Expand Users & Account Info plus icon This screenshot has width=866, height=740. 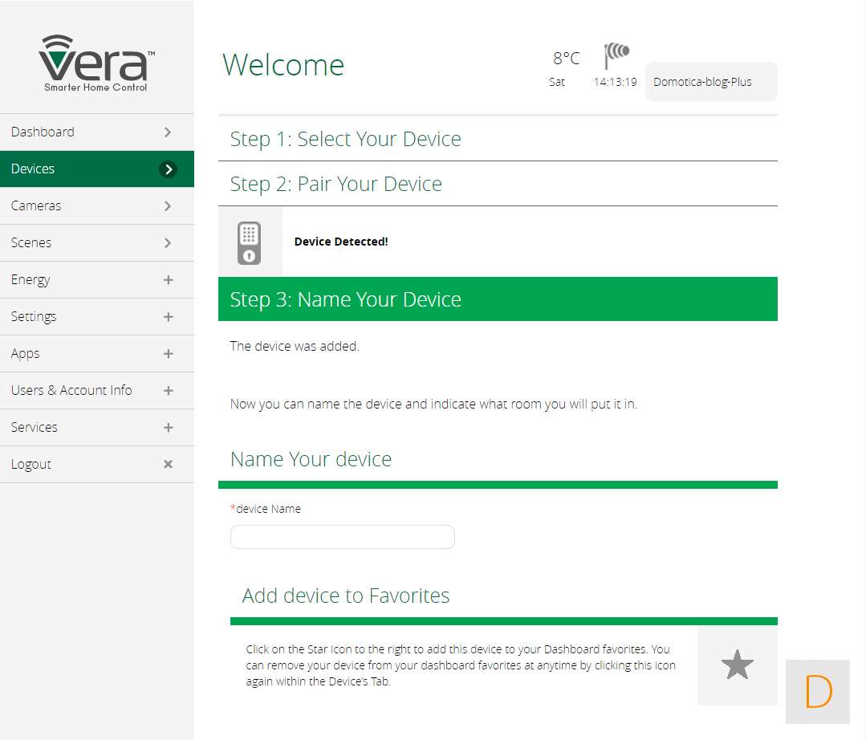point(168,391)
